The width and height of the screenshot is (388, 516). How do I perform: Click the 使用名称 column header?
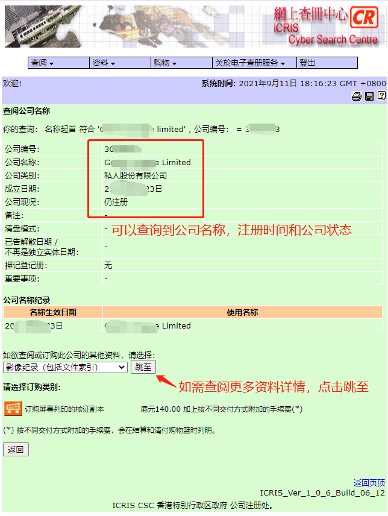242,312
